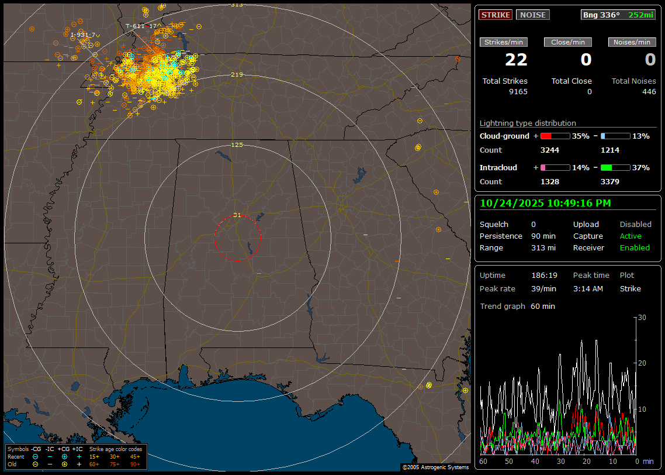Click the Strikes/min header button

coord(504,42)
